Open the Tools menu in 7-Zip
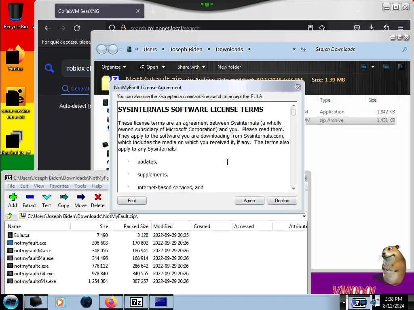 tap(80, 186)
